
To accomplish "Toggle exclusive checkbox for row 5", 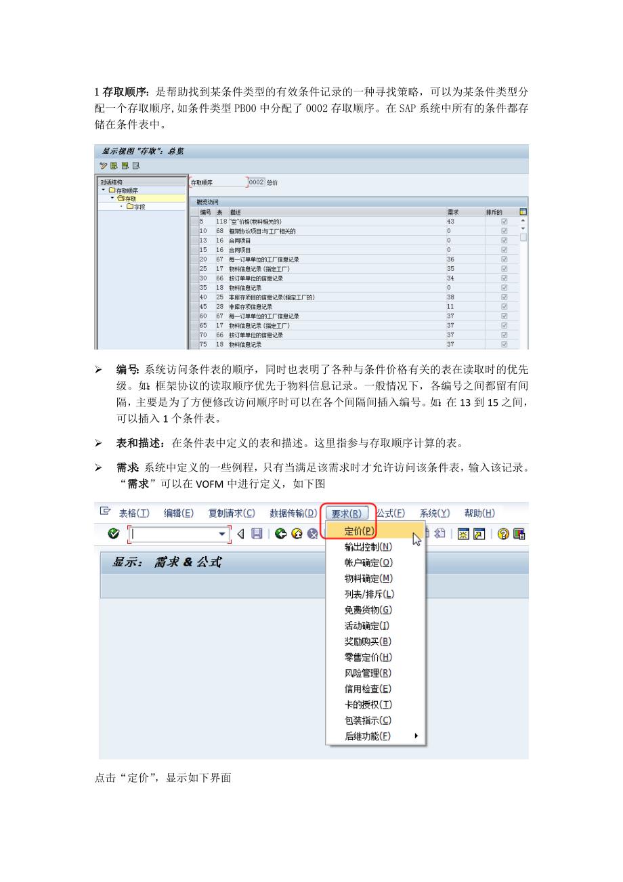I will (x=503, y=222).
